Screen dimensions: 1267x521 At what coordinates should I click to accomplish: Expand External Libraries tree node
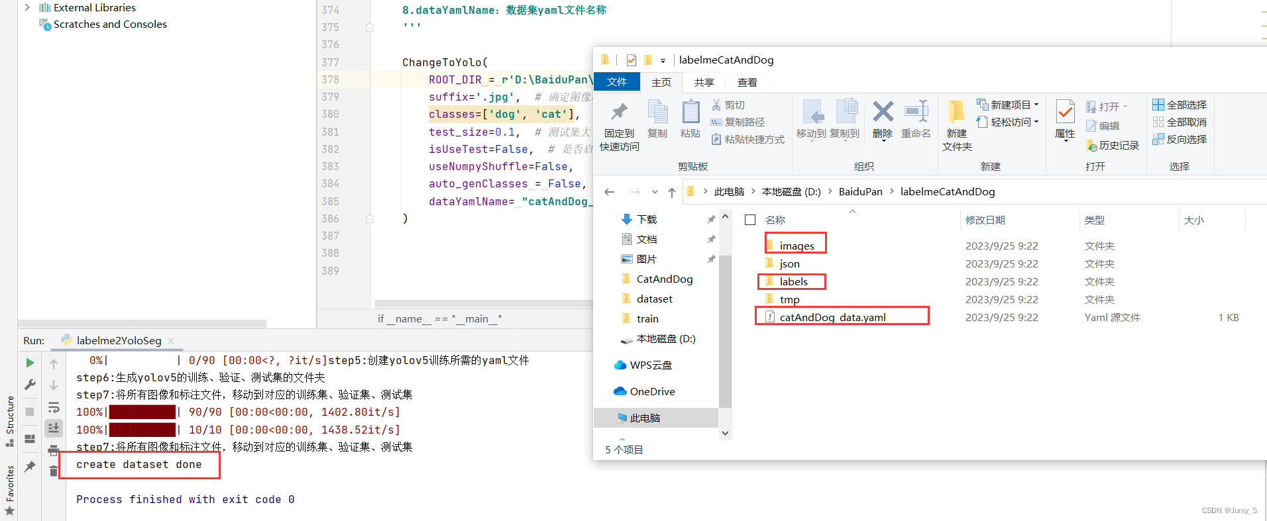(27, 7)
